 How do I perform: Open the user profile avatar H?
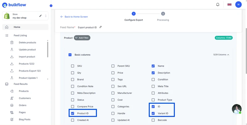point(238,5)
